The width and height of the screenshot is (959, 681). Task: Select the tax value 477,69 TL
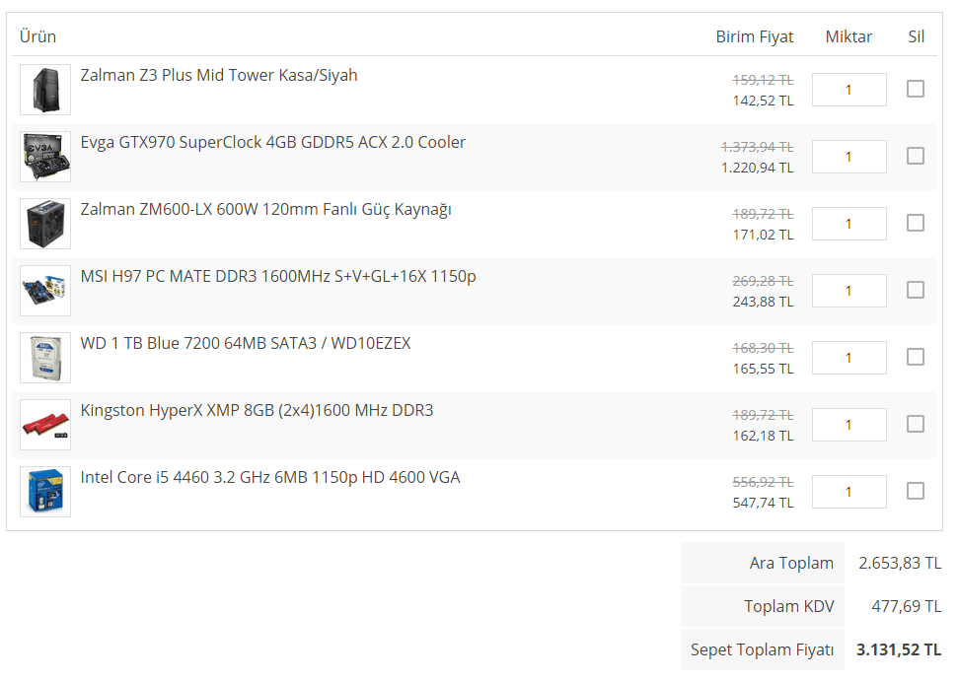pos(907,606)
